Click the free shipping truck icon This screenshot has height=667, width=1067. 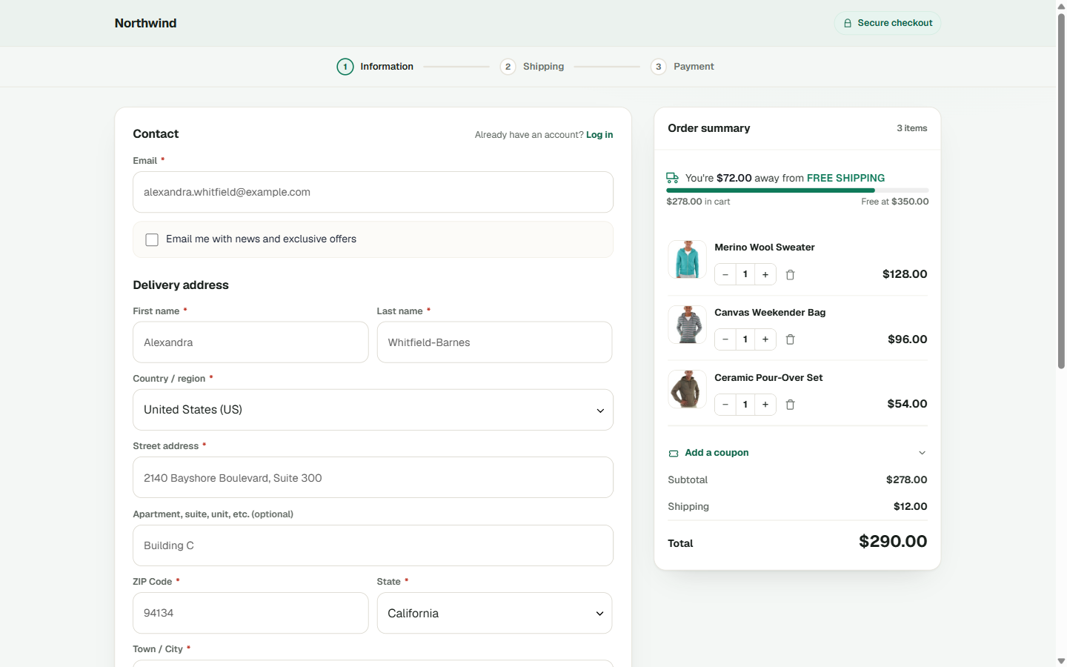point(672,178)
